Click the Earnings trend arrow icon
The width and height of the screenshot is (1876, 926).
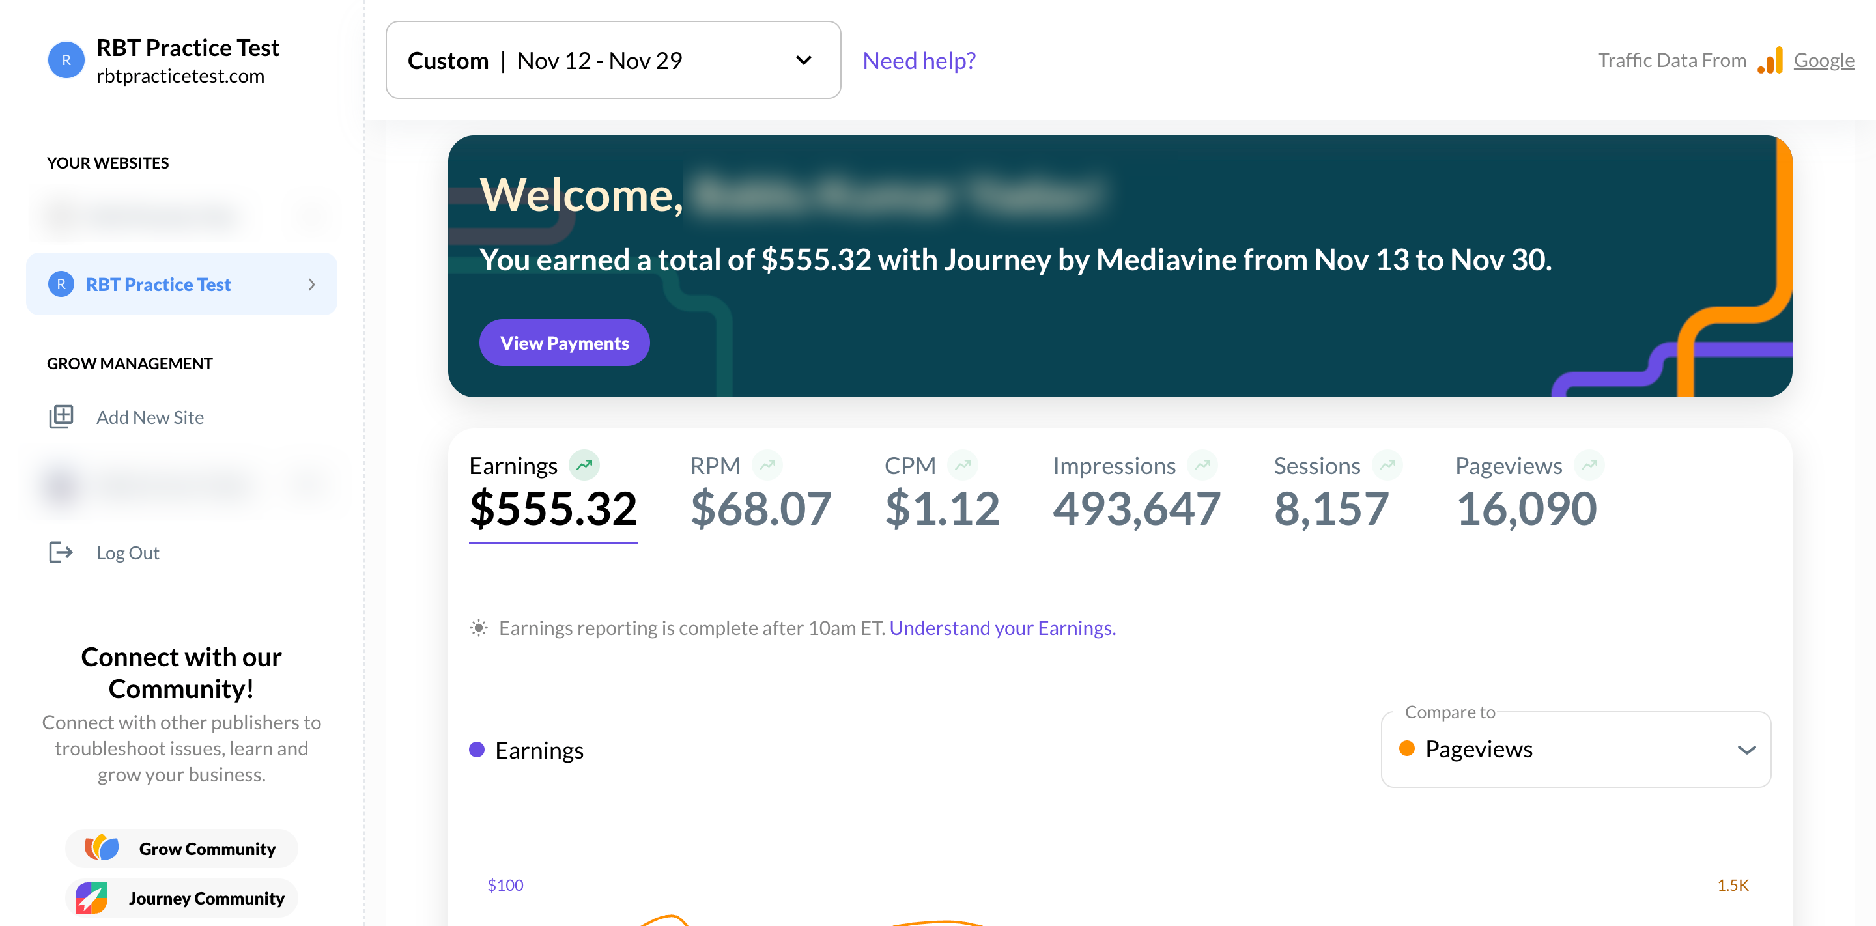584,465
